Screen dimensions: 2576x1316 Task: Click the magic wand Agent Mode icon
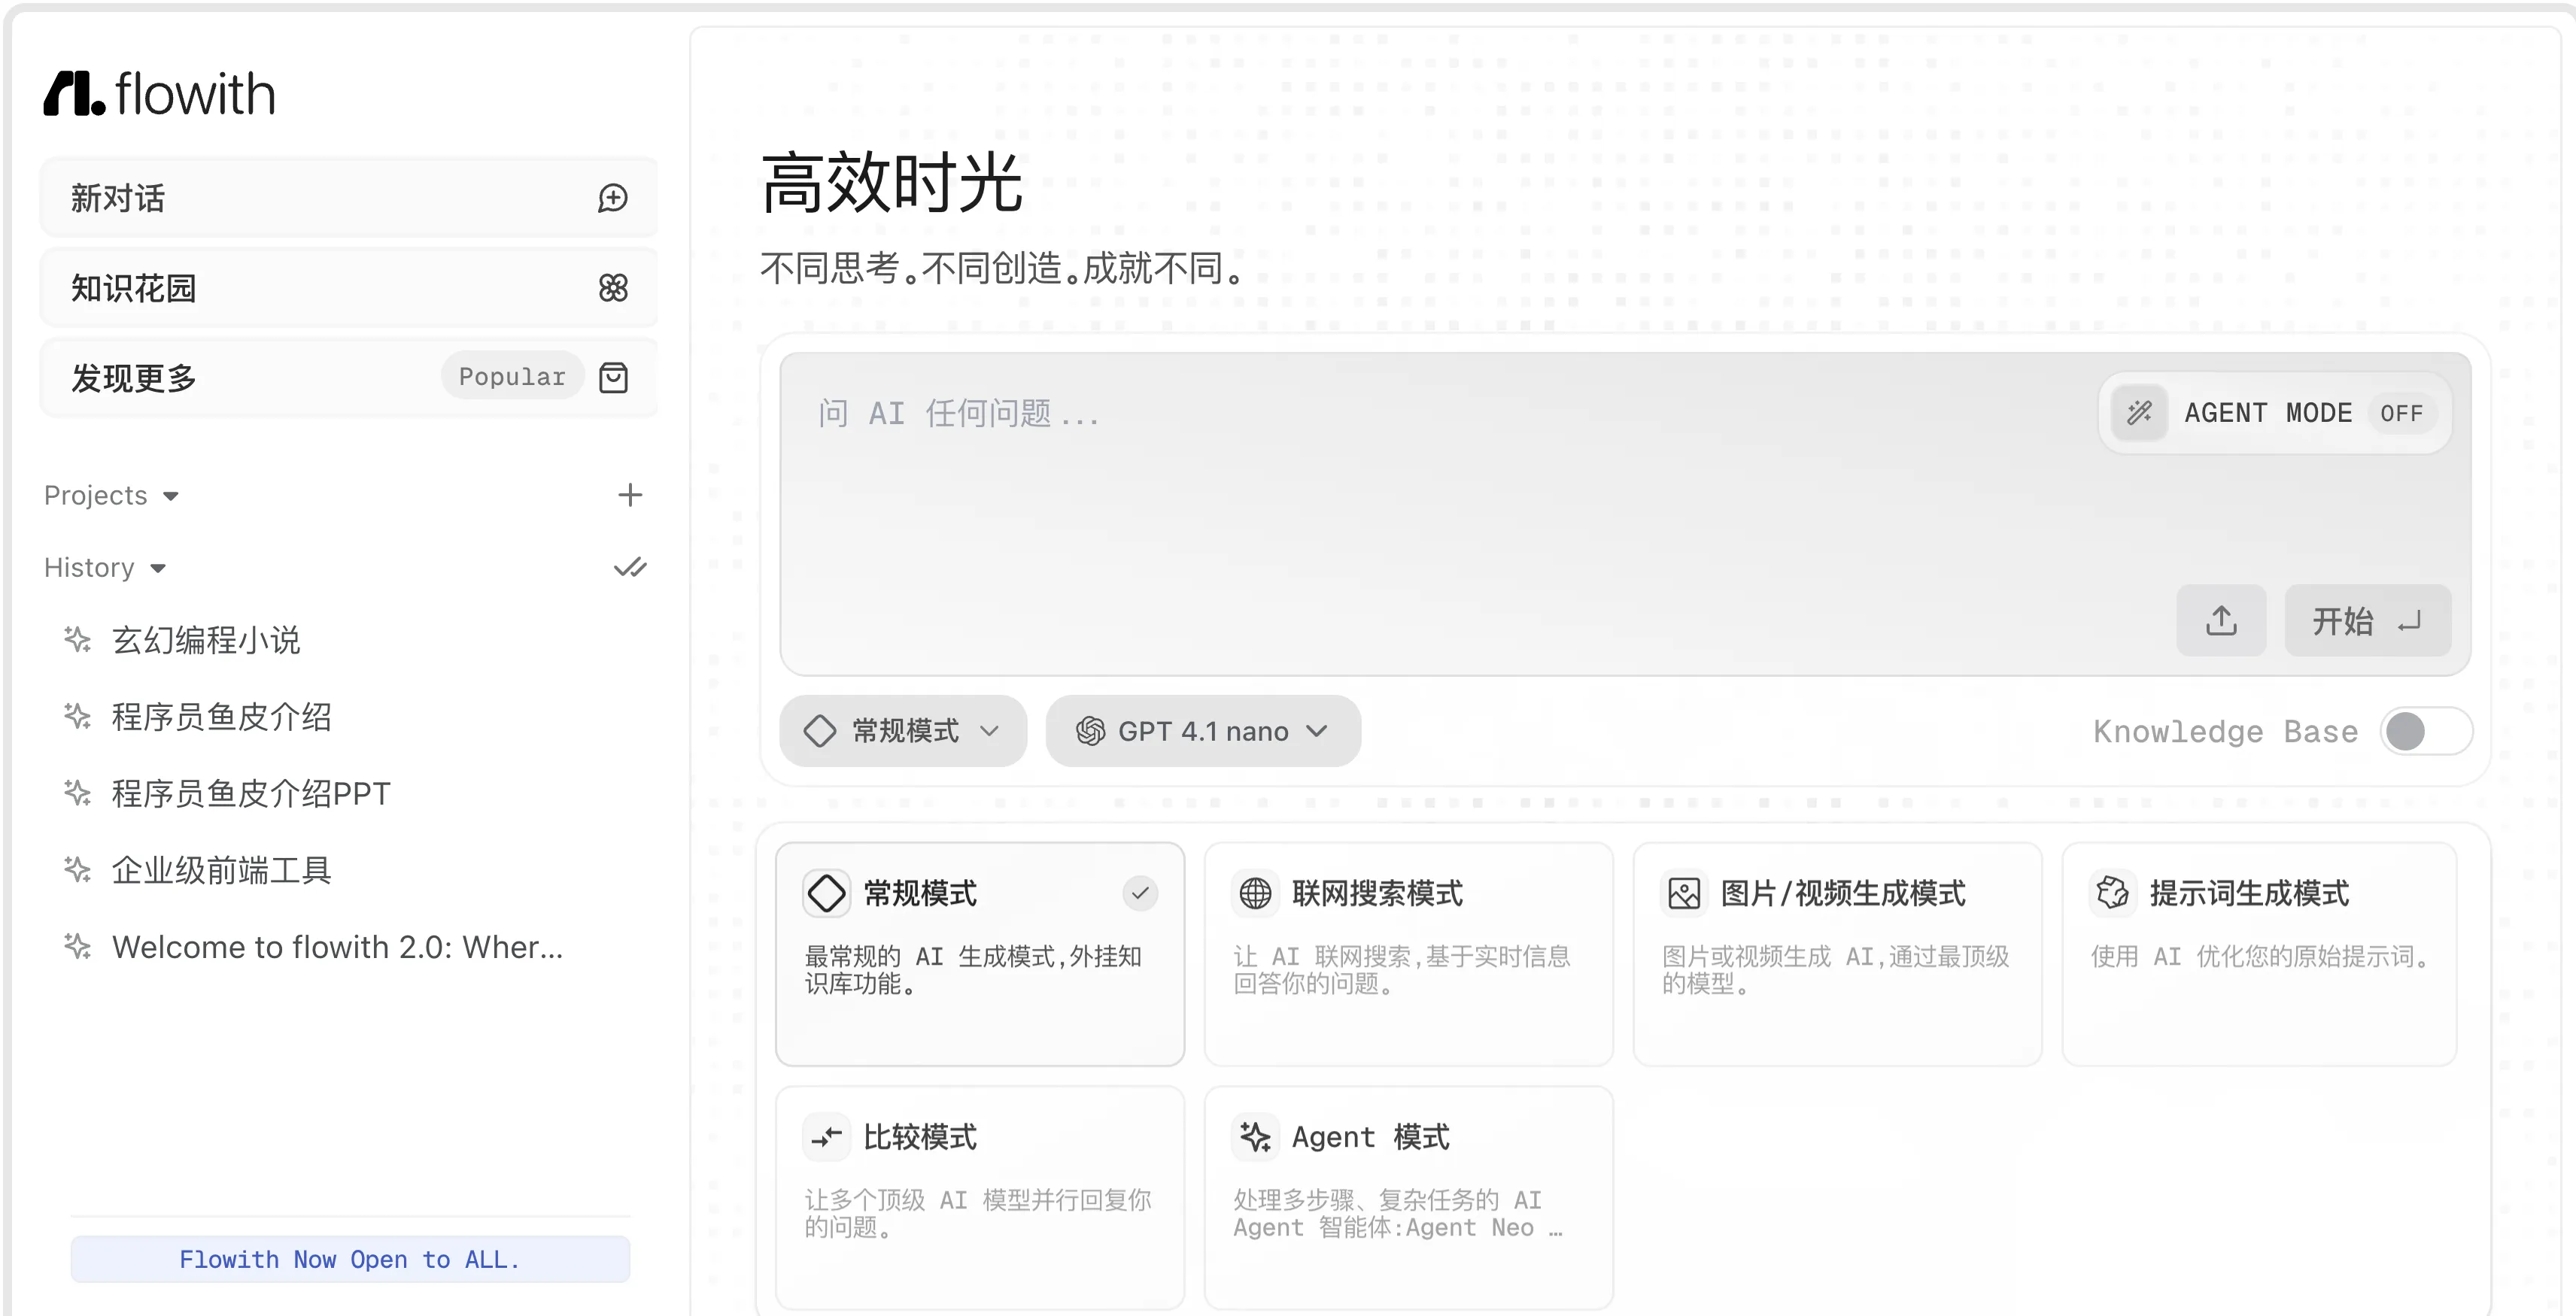pos(2139,413)
